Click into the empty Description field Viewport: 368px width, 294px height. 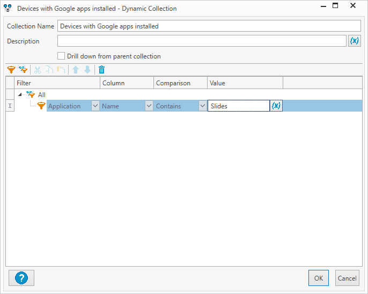pyautogui.click(x=202, y=41)
